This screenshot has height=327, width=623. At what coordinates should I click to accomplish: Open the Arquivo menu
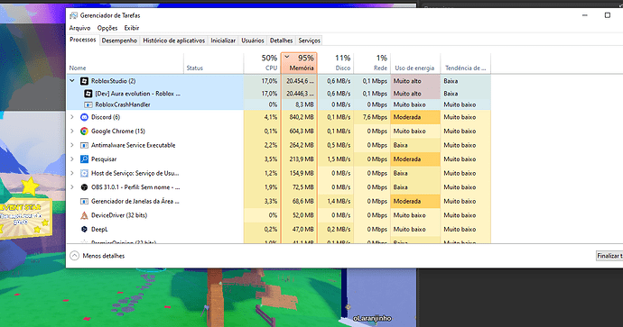pyautogui.click(x=79, y=28)
